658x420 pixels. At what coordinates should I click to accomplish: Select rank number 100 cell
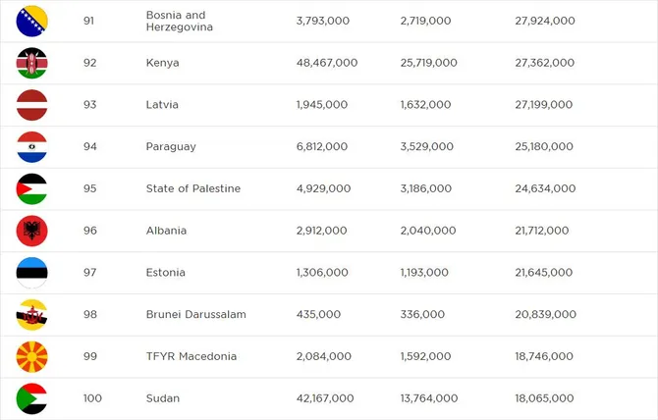pyautogui.click(x=92, y=398)
